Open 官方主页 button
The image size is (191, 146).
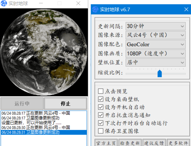[x=106, y=143]
